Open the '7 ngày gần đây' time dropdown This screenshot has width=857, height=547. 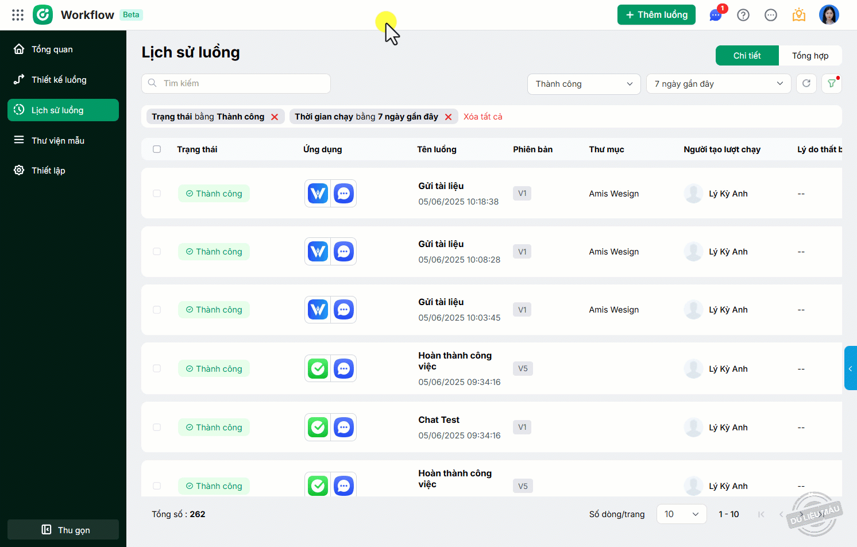click(x=718, y=84)
